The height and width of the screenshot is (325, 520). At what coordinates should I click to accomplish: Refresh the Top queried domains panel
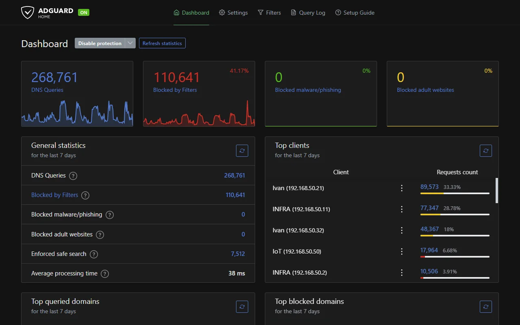click(242, 307)
